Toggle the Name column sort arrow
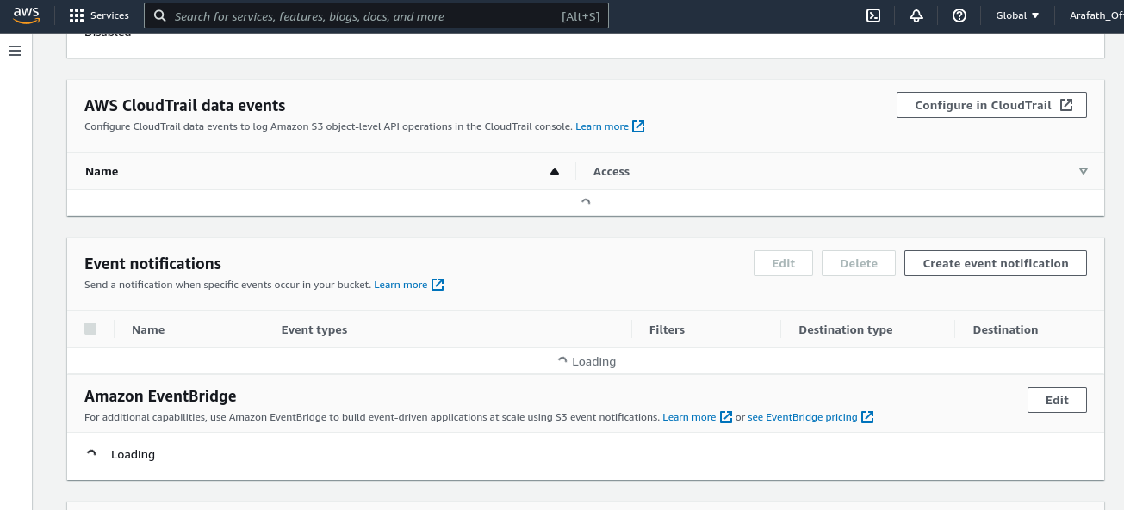Screen dimensions: 1124x510 (555, 170)
